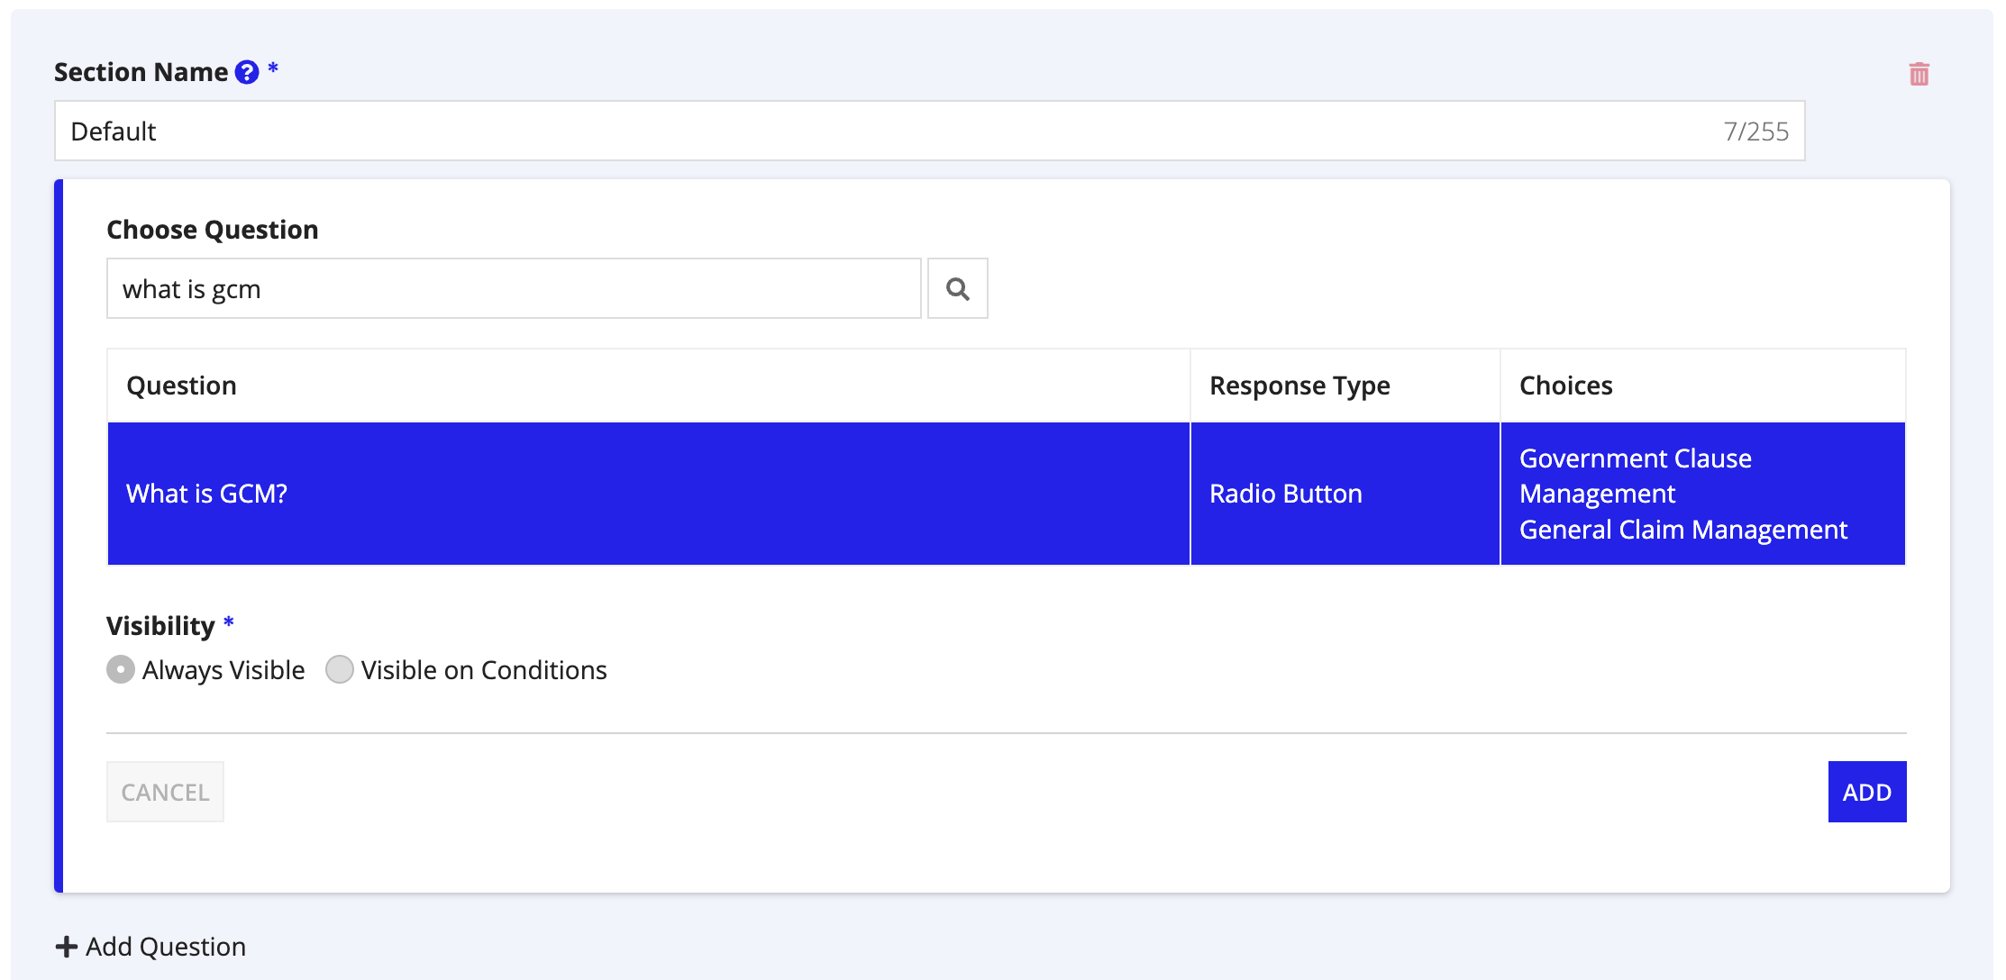The height and width of the screenshot is (980, 2006).
Task: Click 'Government Clause Management' choice text
Action: coord(1635,476)
